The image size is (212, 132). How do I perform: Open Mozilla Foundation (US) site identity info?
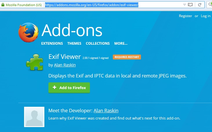24,5
